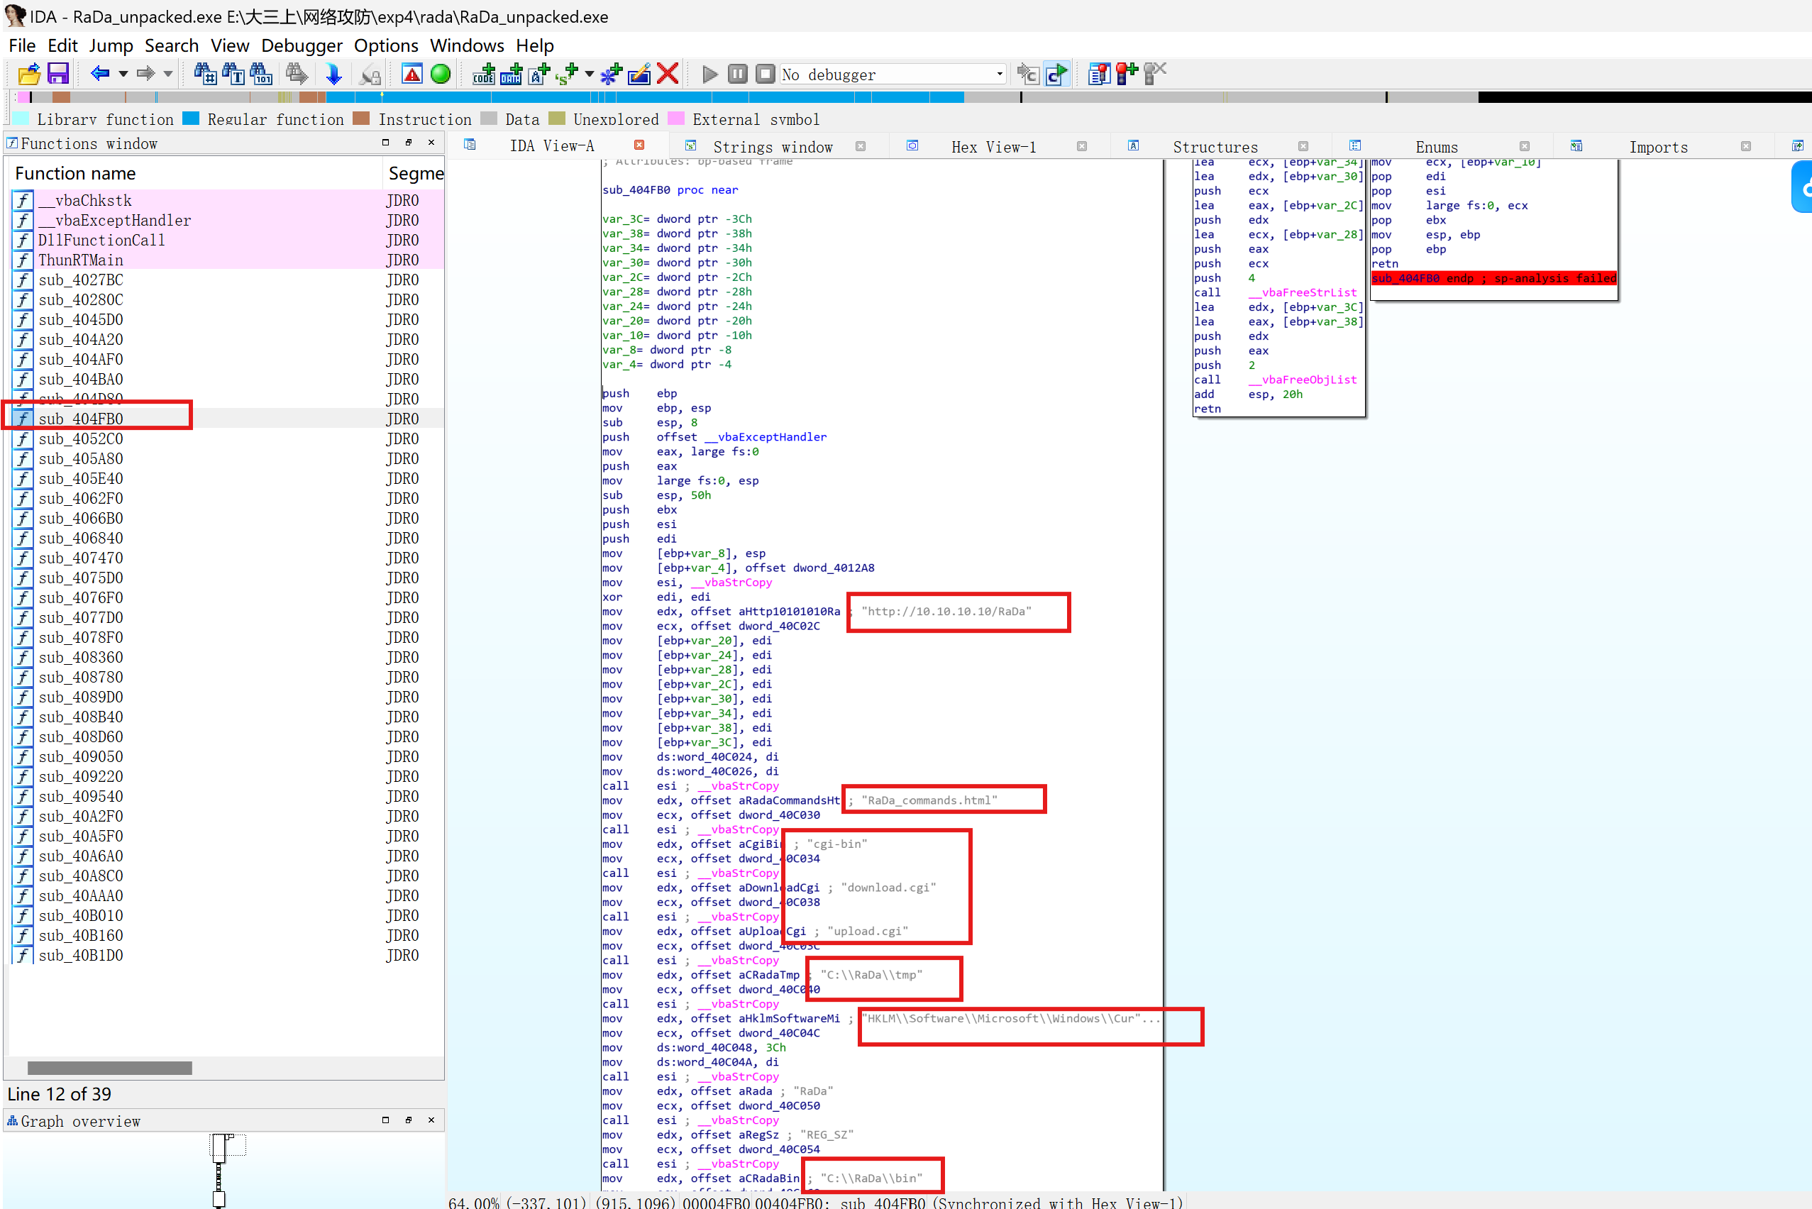The width and height of the screenshot is (1812, 1209).
Task: Click the open file folder icon
Action: [x=28, y=74]
